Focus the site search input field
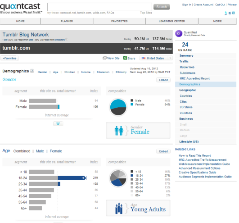Image resolution: width=239 pixels, height=223 pixels. (x=99, y=7)
